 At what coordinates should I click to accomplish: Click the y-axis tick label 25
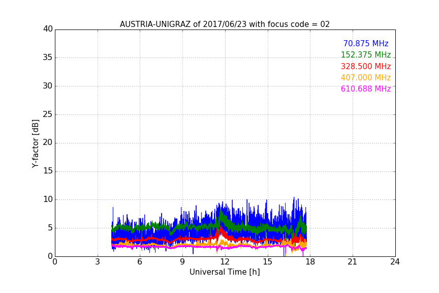[x=48, y=114]
